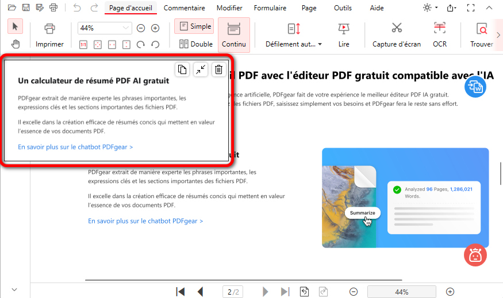
Task: Click the blue convert to Word button
Action: [475, 87]
